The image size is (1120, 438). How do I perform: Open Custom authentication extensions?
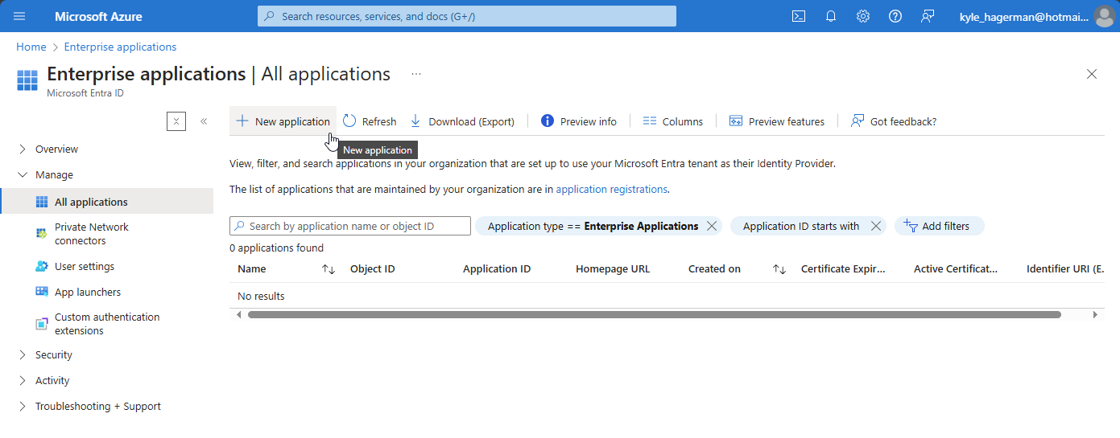click(x=107, y=324)
